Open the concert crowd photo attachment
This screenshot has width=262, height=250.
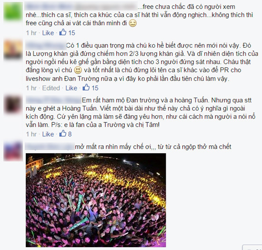pyautogui.click(x=96, y=200)
